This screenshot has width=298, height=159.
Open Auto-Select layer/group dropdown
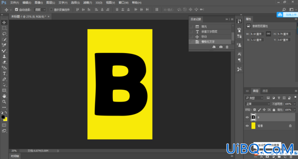(x=40, y=9)
